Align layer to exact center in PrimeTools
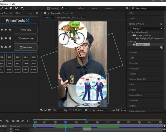Screen dimensions: 166x132 [x=6, y=38]
